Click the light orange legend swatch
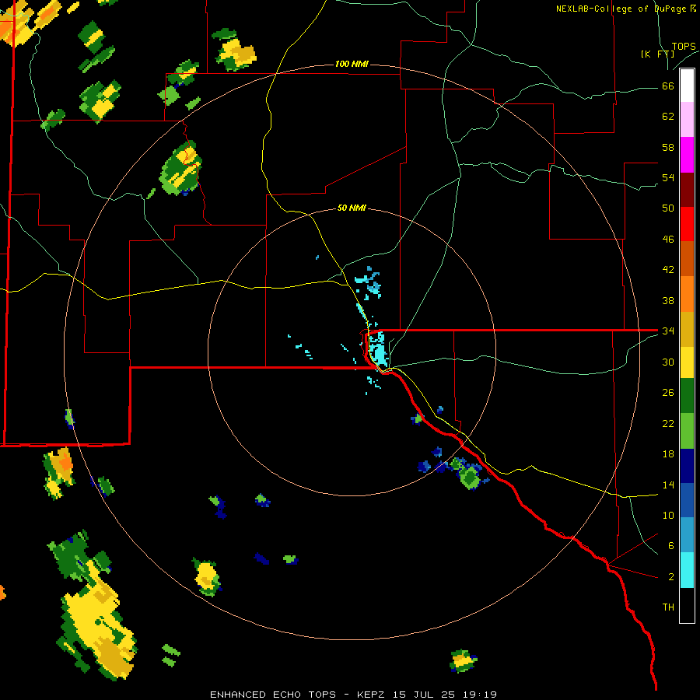Screen dimensions: 700x700 [687, 294]
